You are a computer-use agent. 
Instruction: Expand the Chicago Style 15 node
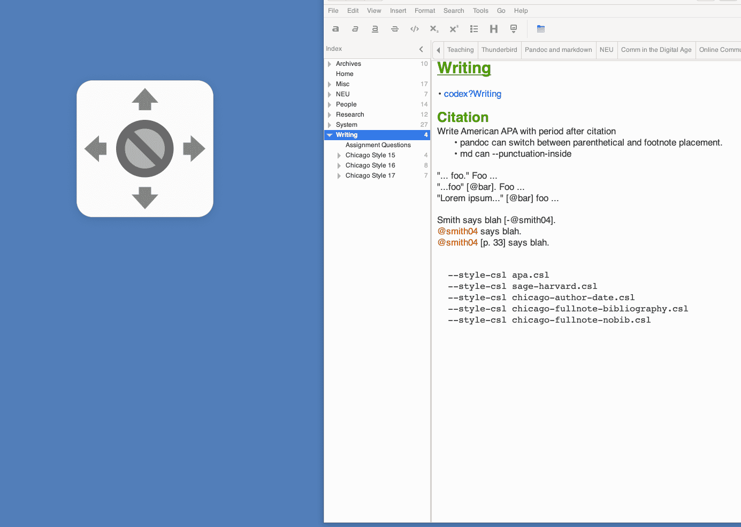[x=339, y=156]
